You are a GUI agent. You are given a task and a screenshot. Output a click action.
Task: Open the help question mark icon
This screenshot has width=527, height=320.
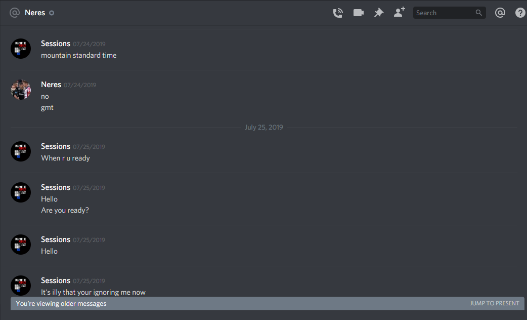(520, 13)
